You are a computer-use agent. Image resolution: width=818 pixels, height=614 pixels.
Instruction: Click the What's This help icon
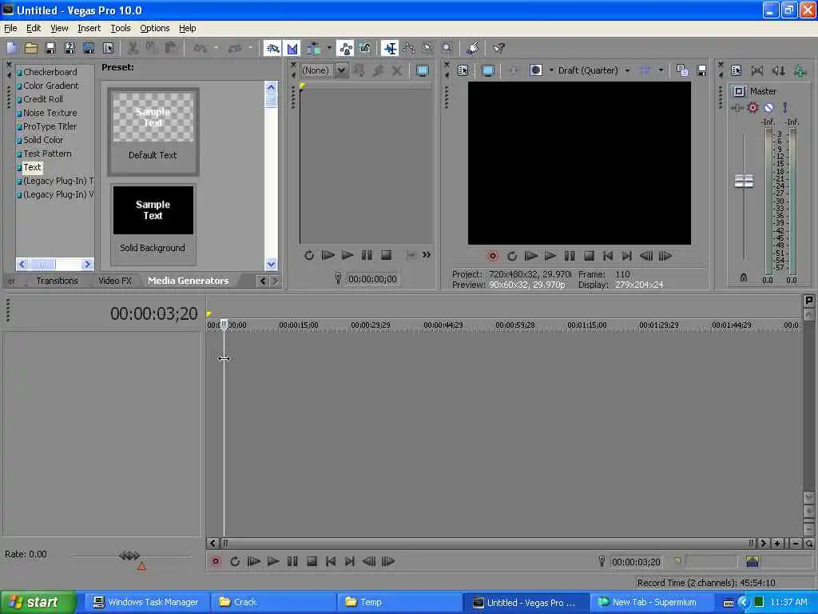tap(498, 49)
